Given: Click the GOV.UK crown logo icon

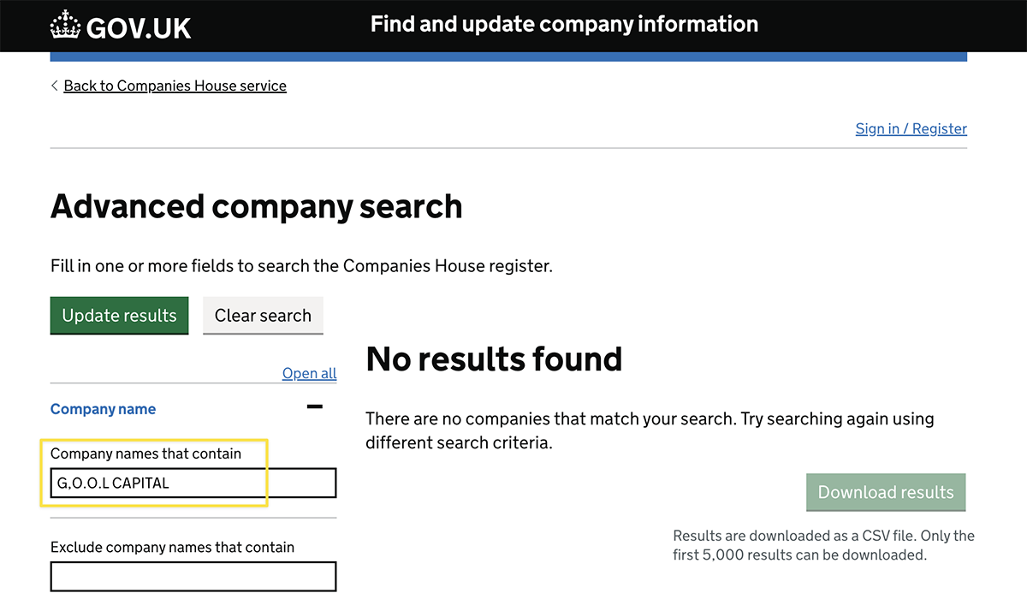Looking at the screenshot, I should pyautogui.click(x=65, y=26).
